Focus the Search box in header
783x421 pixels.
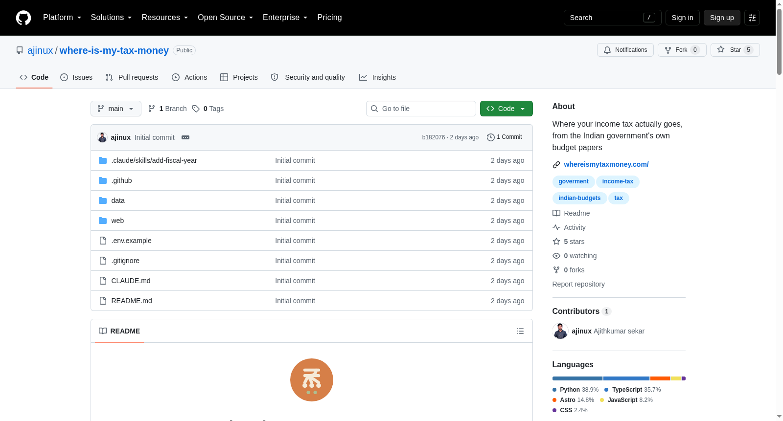612,18
